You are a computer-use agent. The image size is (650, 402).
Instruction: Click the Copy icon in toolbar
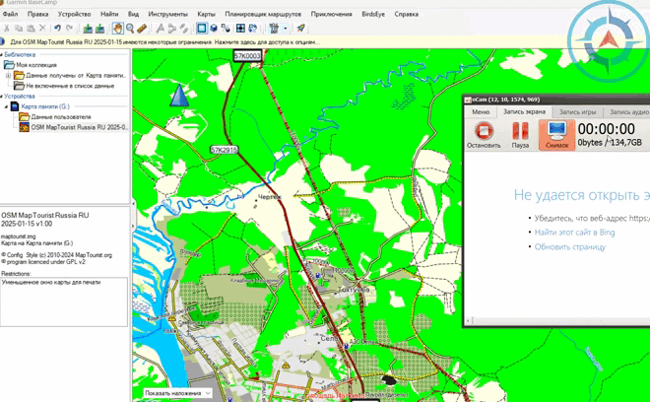point(19,29)
